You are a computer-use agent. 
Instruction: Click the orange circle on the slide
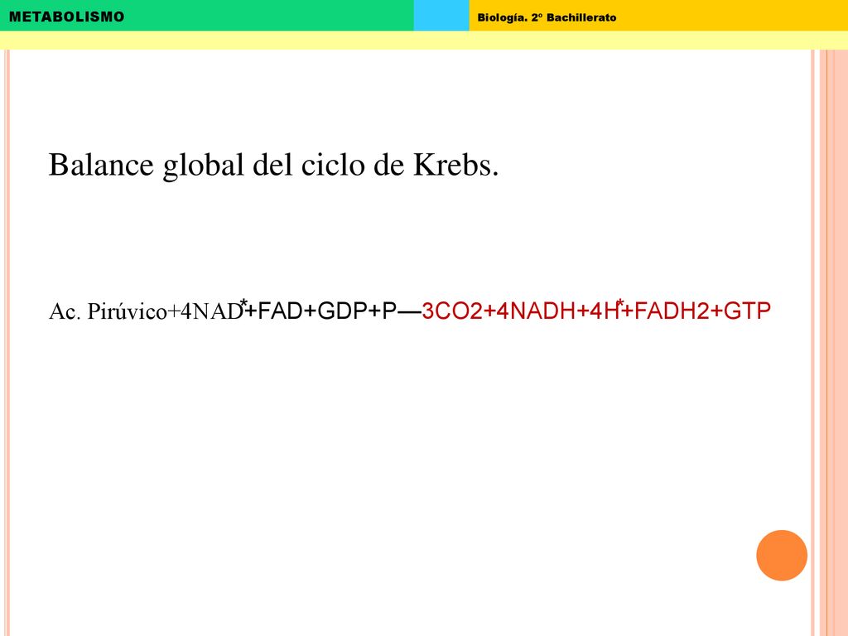pos(782,556)
